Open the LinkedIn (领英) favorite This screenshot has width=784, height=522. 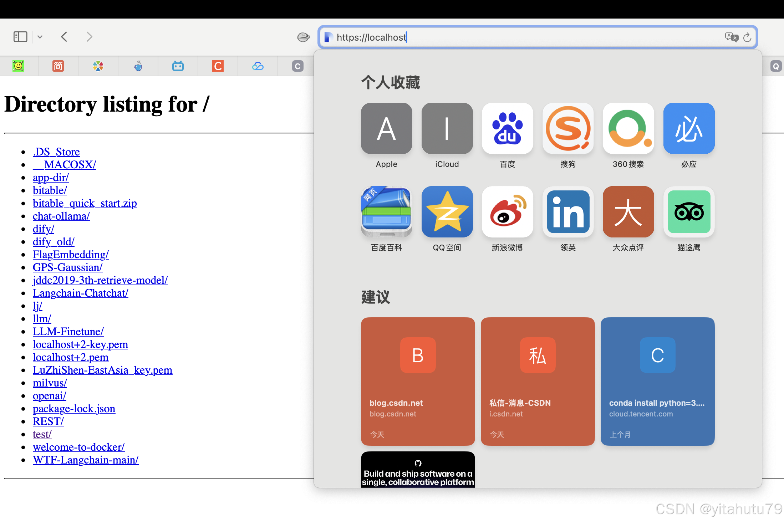click(x=568, y=212)
